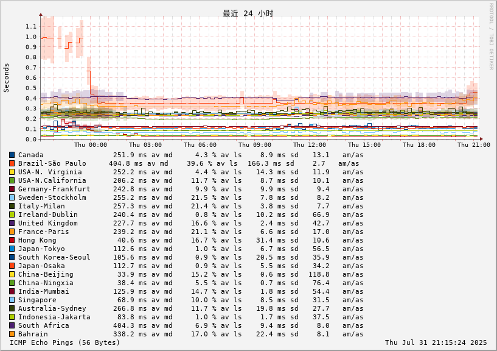This screenshot has height=351, width=497.
Task: Click the Italy-Milan legend color swatch
Action: (12, 206)
